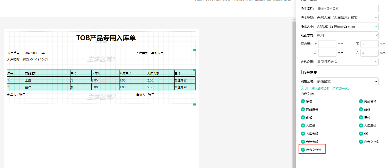Expand the 纸张方向 orientation dropdown
This screenshot has height=168, width=391.
[x=347, y=35]
